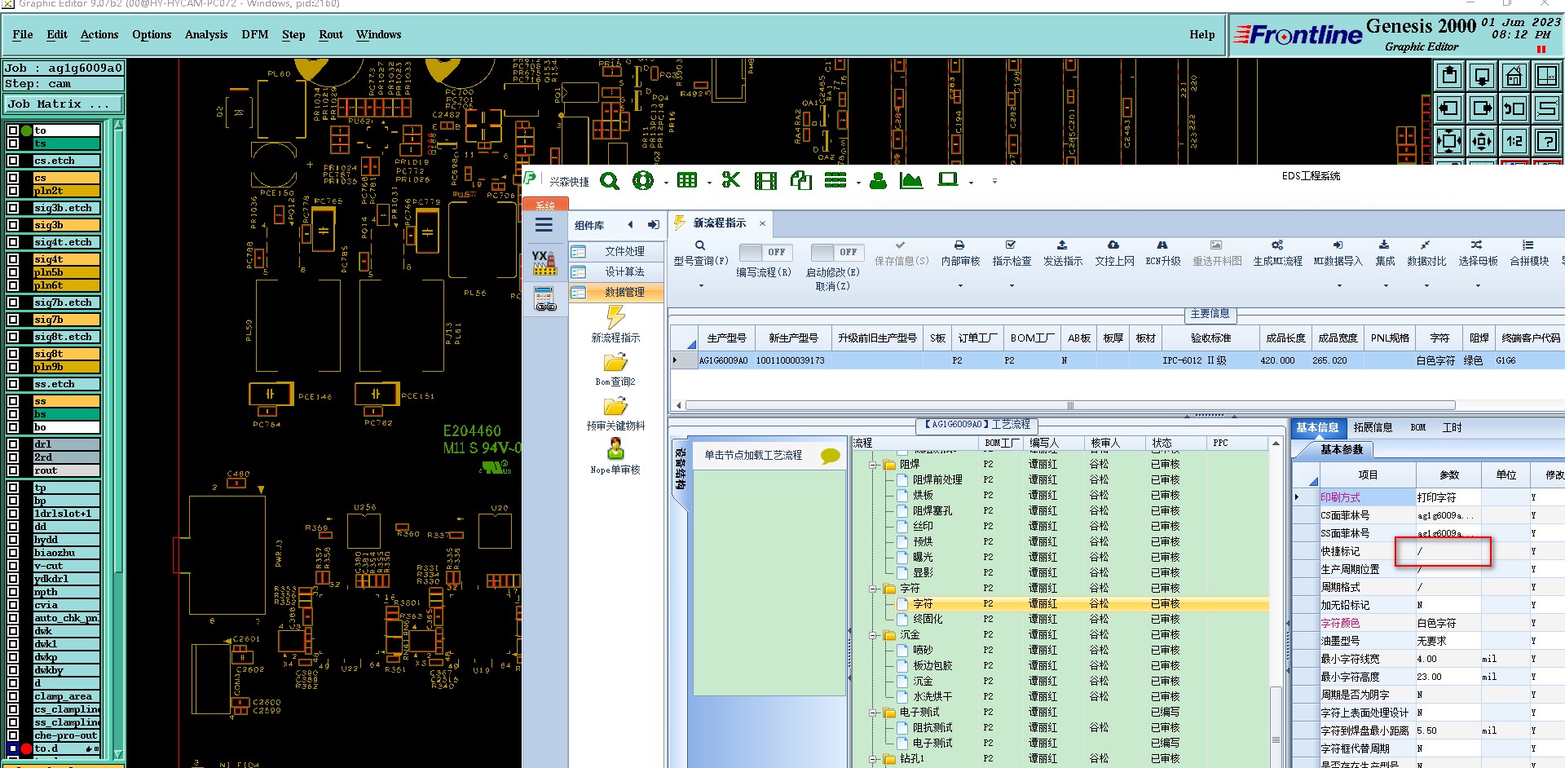Screen dimensions: 1565x768
Task: Open the DFM menu
Action: point(255,34)
